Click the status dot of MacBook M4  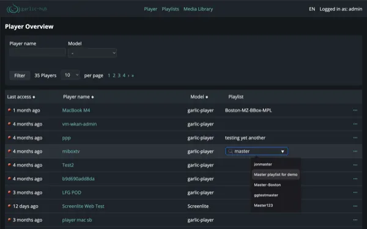(x=9, y=110)
